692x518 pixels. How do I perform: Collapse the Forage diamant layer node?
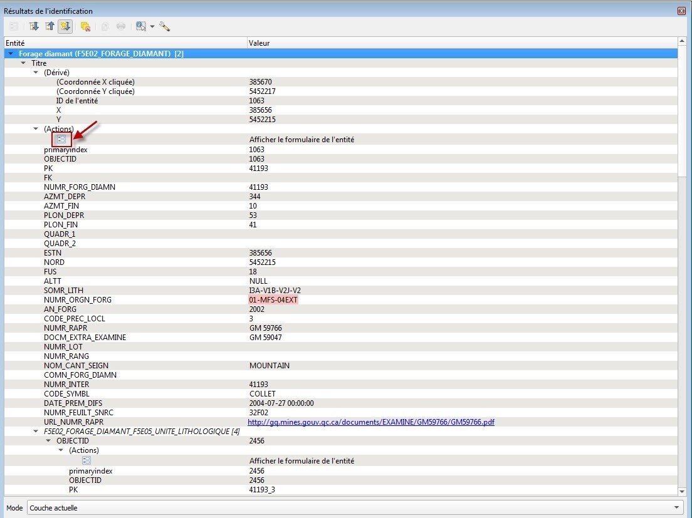click(11, 53)
